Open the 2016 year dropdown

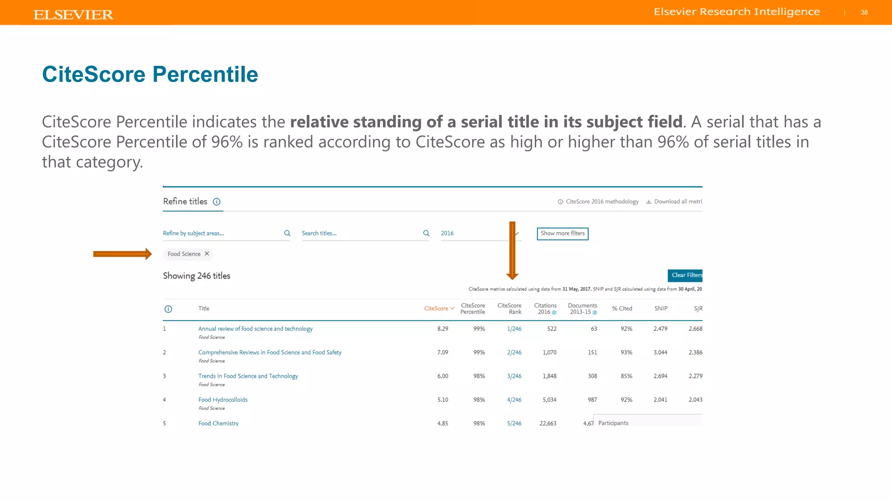pos(480,234)
